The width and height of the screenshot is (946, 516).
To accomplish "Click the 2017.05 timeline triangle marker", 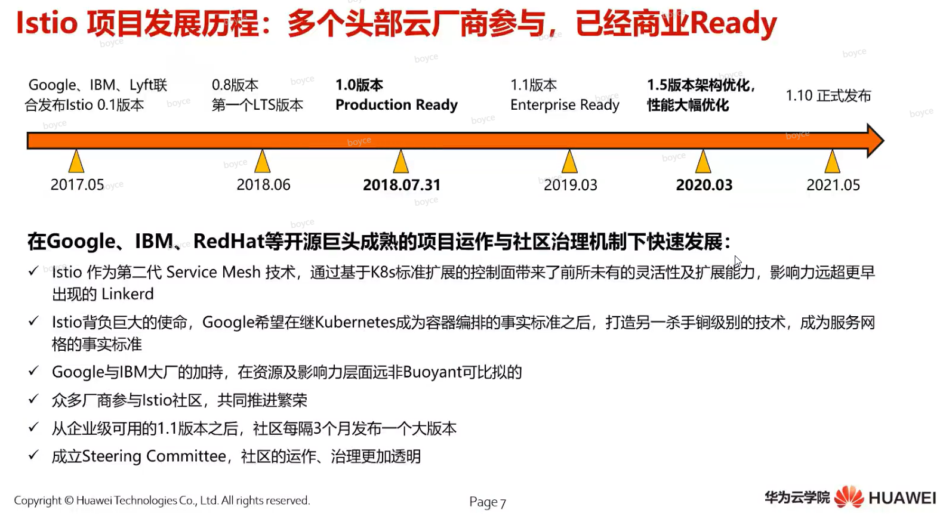I will (x=76, y=161).
